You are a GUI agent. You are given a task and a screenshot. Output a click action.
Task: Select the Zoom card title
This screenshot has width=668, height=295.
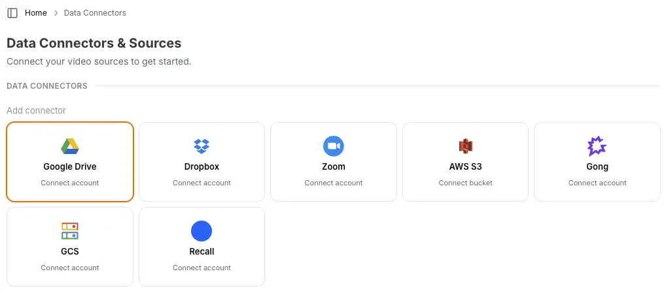pos(334,166)
